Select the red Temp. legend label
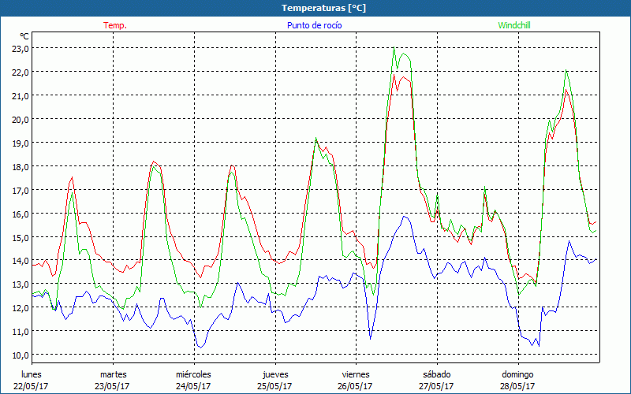Screen dimensions: 631x394 [x=114, y=25]
